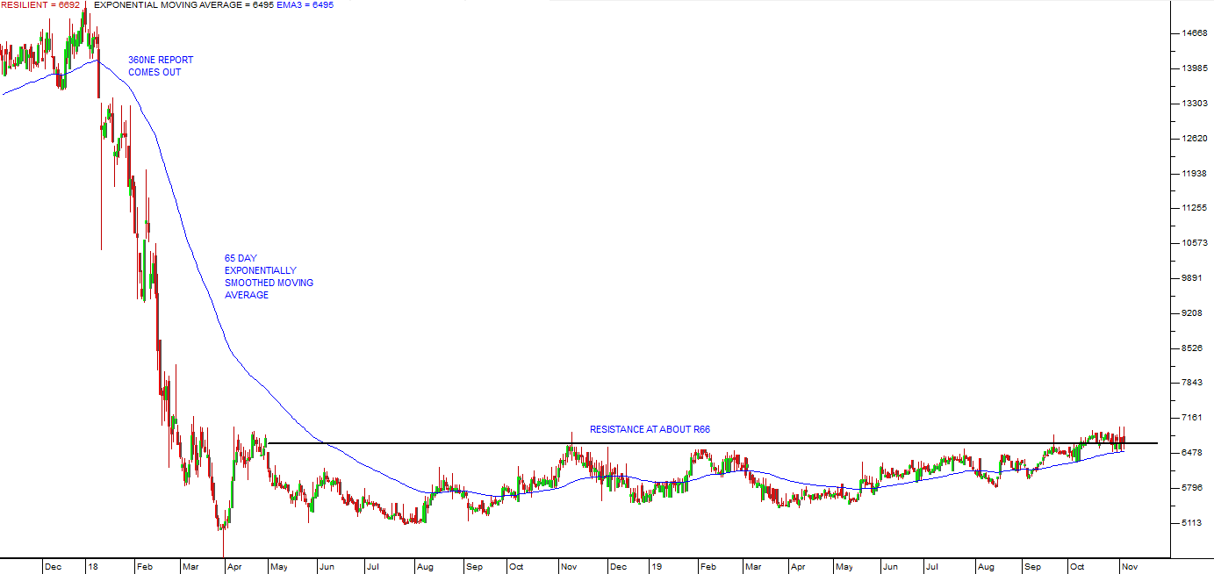The height and width of the screenshot is (574, 1214).
Task: Click the EMA3 = 6495 readout
Action: [305, 5]
